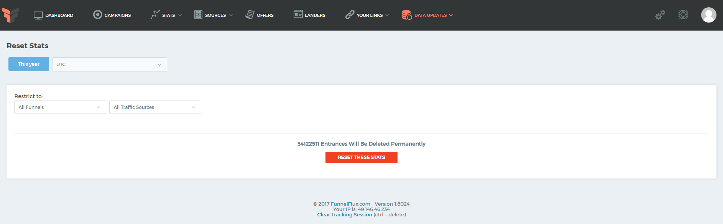The height and width of the screenshot is (224, 723).
Task: Go to the LANDERS menu item
Action: click(x=315, y=15)
